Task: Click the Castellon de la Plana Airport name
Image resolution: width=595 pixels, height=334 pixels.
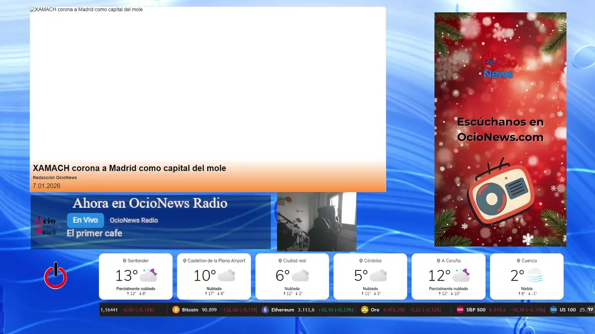Action: [217, 261]
